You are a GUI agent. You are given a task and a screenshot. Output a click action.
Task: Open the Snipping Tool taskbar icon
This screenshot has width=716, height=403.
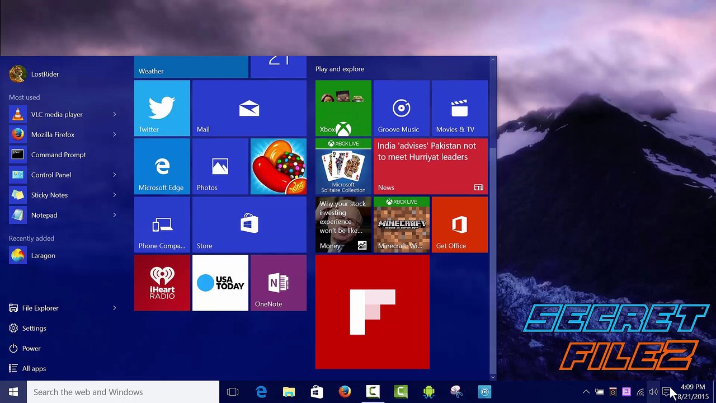click(x=456, y=392)
